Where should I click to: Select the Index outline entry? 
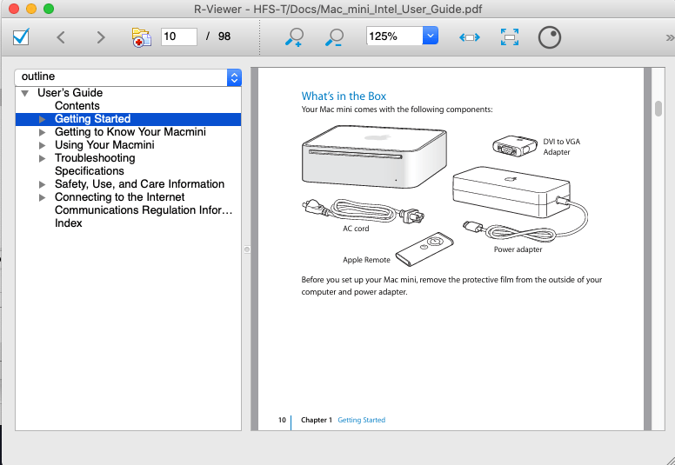(68, 223)
